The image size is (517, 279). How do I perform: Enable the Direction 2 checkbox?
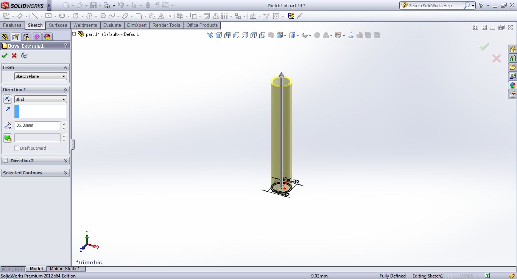[x=5, y=161]
